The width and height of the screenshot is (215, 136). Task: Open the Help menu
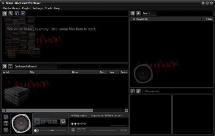tap(57, 8)
